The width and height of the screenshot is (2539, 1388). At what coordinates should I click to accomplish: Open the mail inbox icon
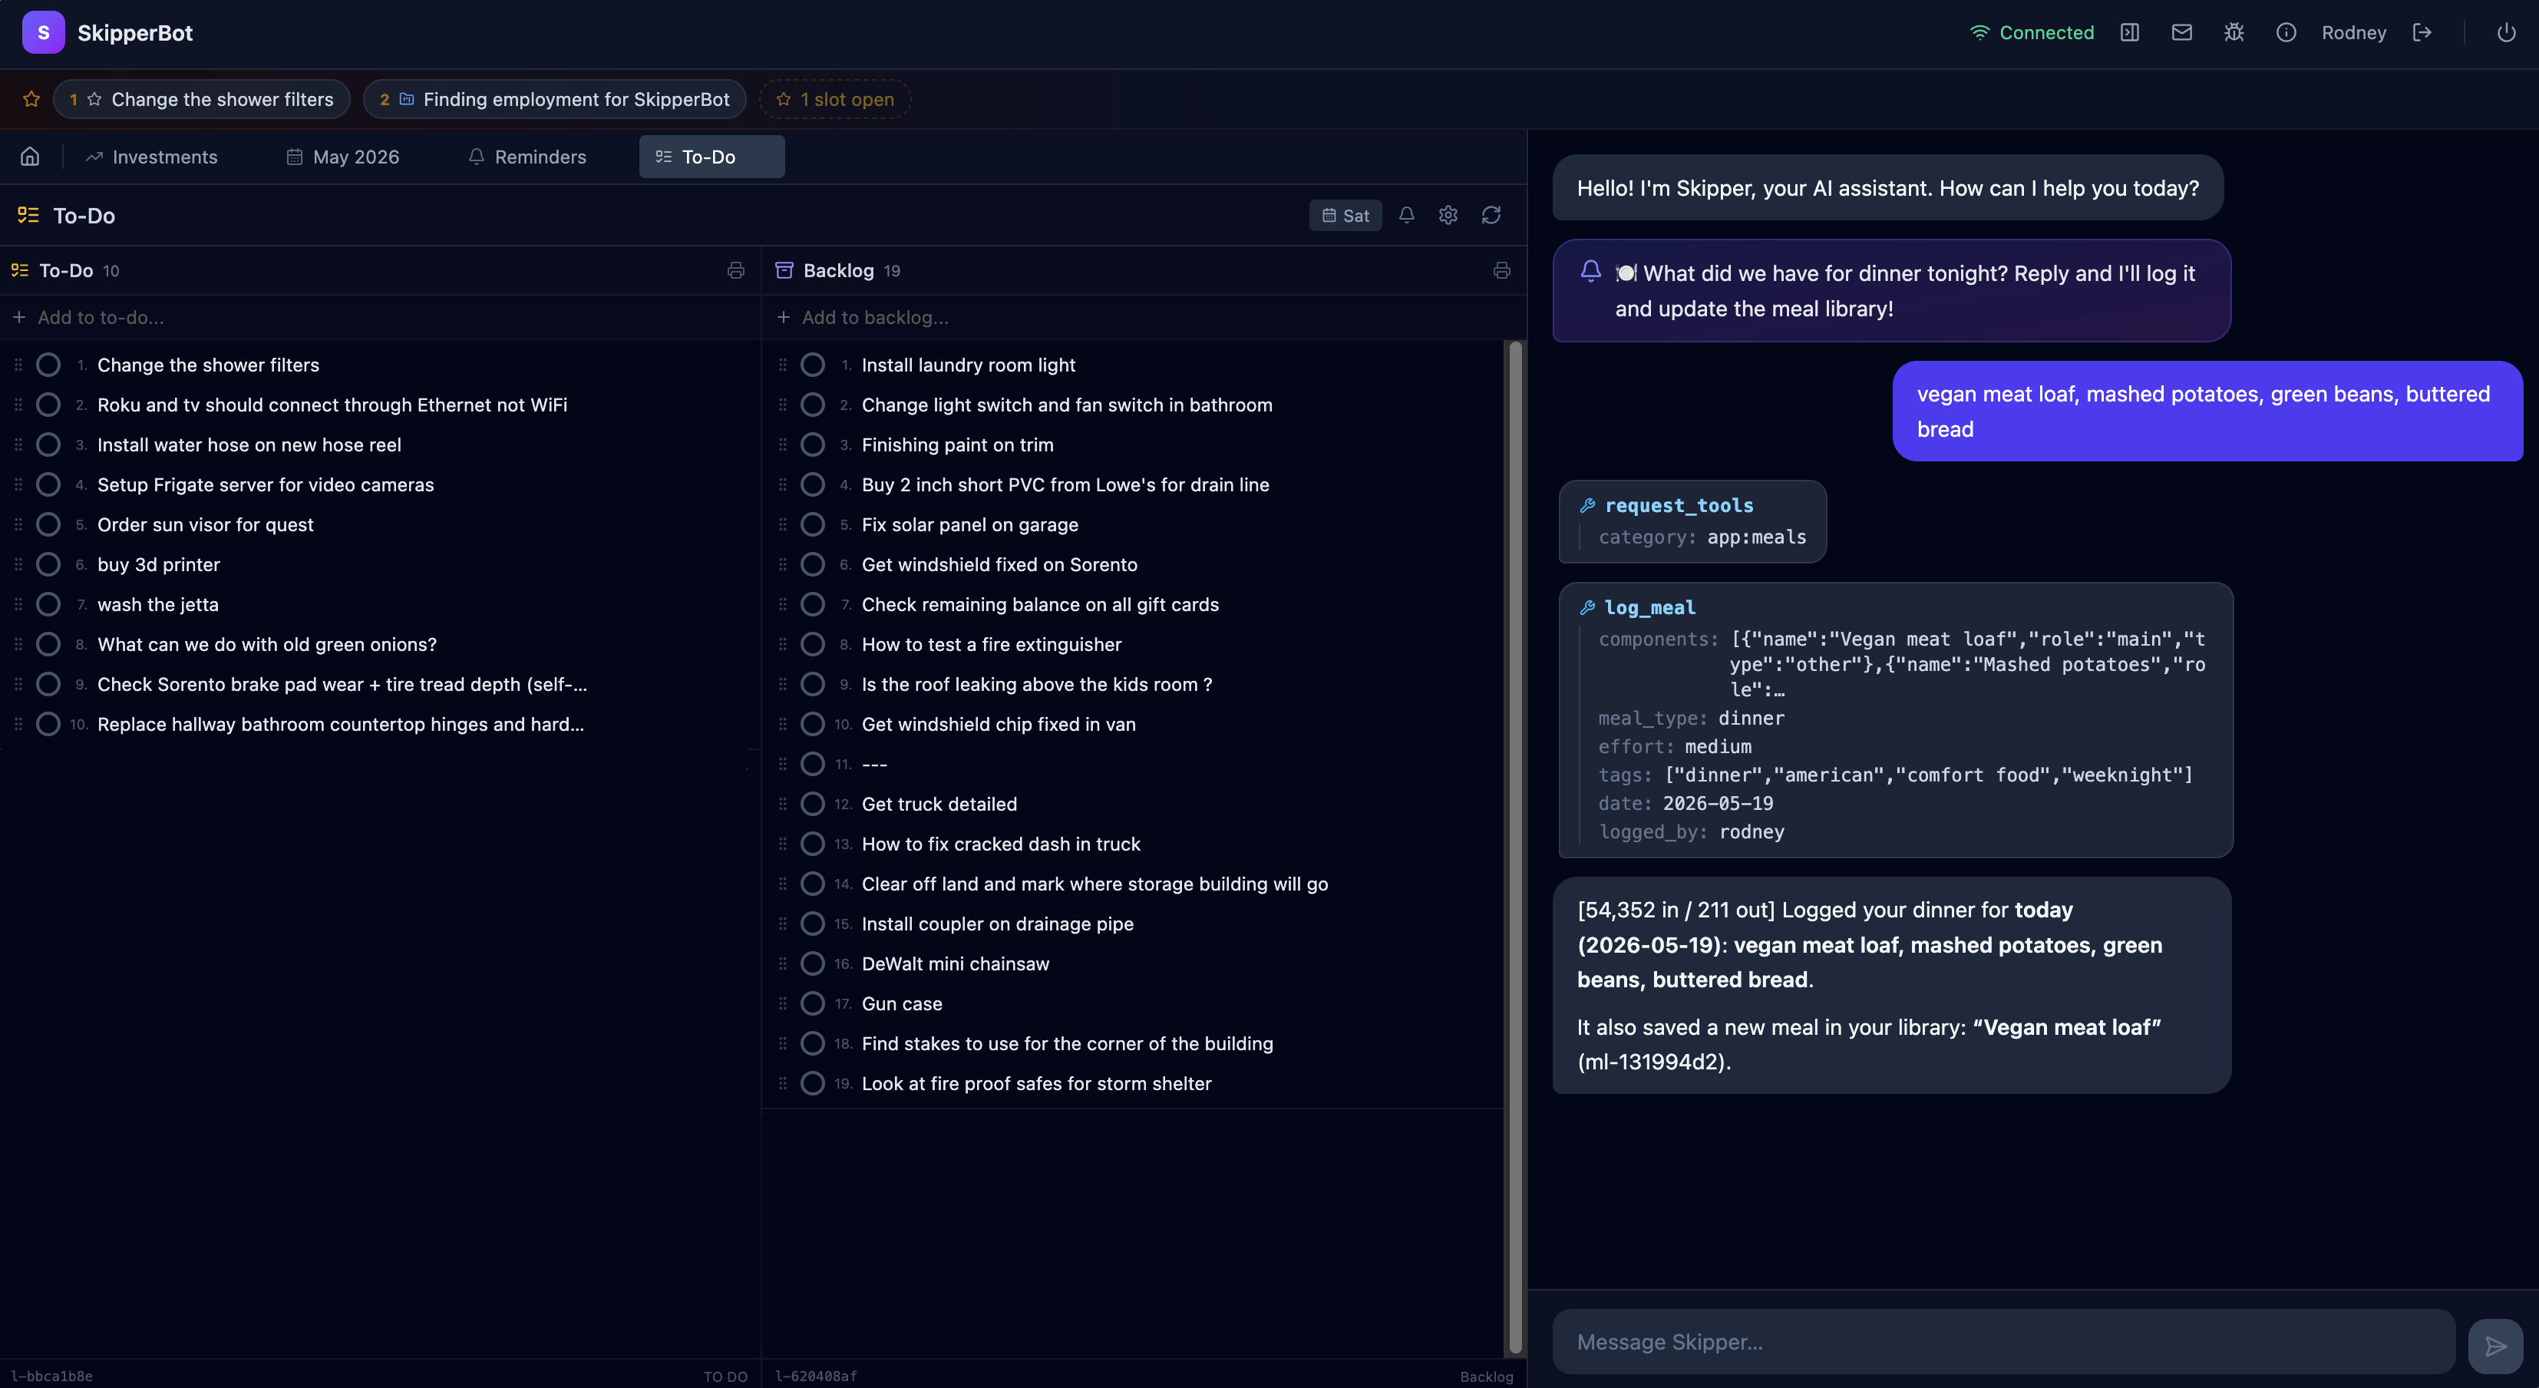point(2181,32)
